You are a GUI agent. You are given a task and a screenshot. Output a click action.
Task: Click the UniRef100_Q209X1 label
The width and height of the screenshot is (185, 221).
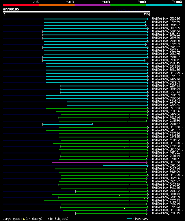(166, 105)
